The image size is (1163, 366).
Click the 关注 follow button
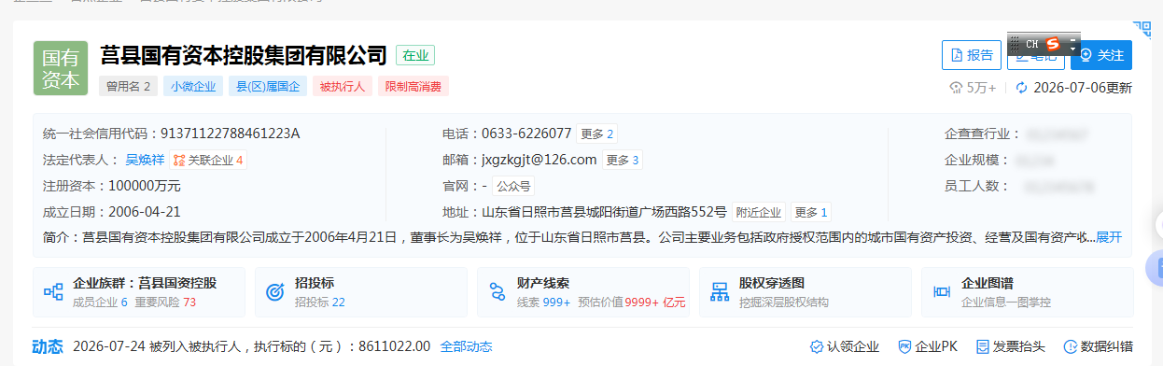click(1101, 55)
